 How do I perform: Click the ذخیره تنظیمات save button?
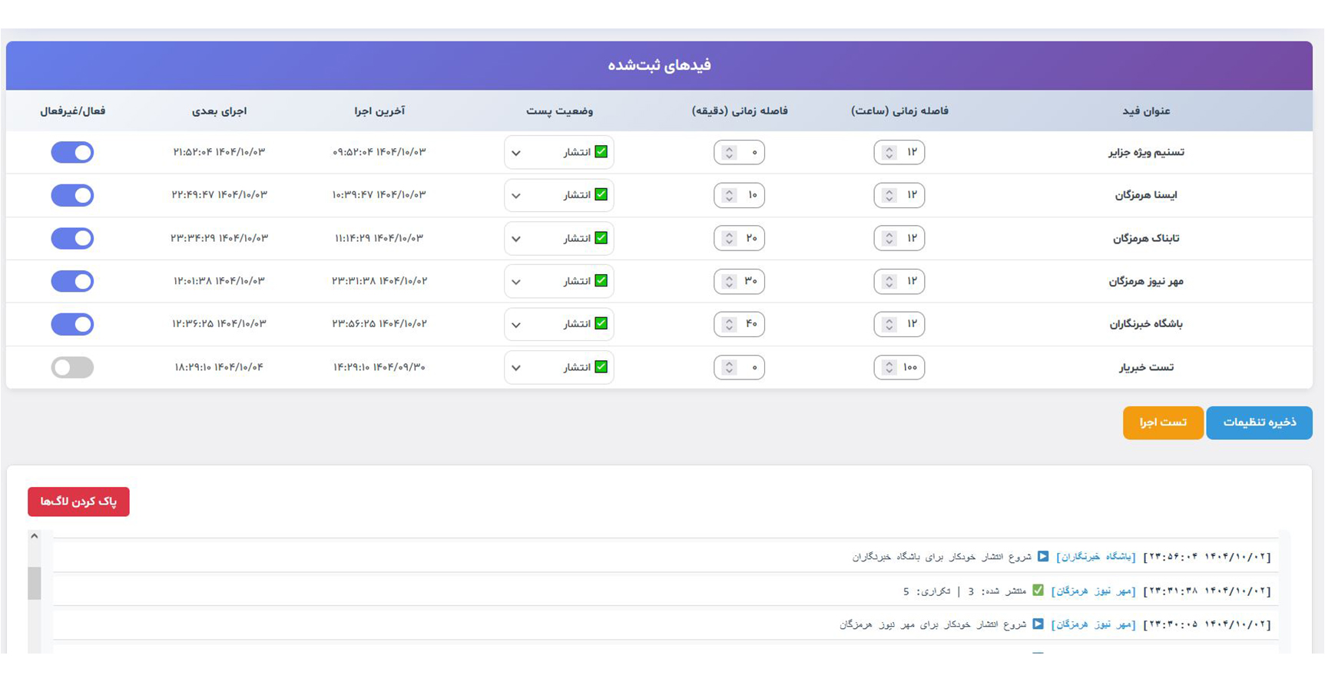[x=1259, y=422]
